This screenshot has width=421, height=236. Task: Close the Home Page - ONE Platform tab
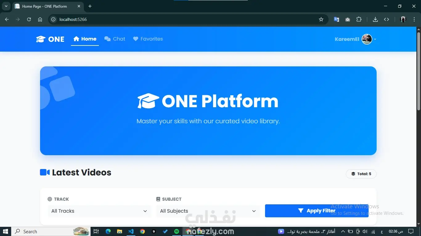coord(79,6)
